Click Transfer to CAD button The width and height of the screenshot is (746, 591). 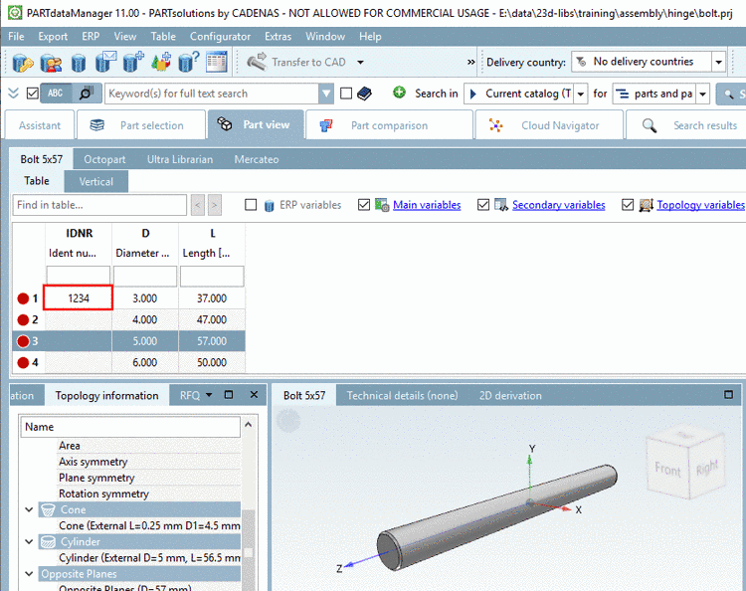[296, 62]
